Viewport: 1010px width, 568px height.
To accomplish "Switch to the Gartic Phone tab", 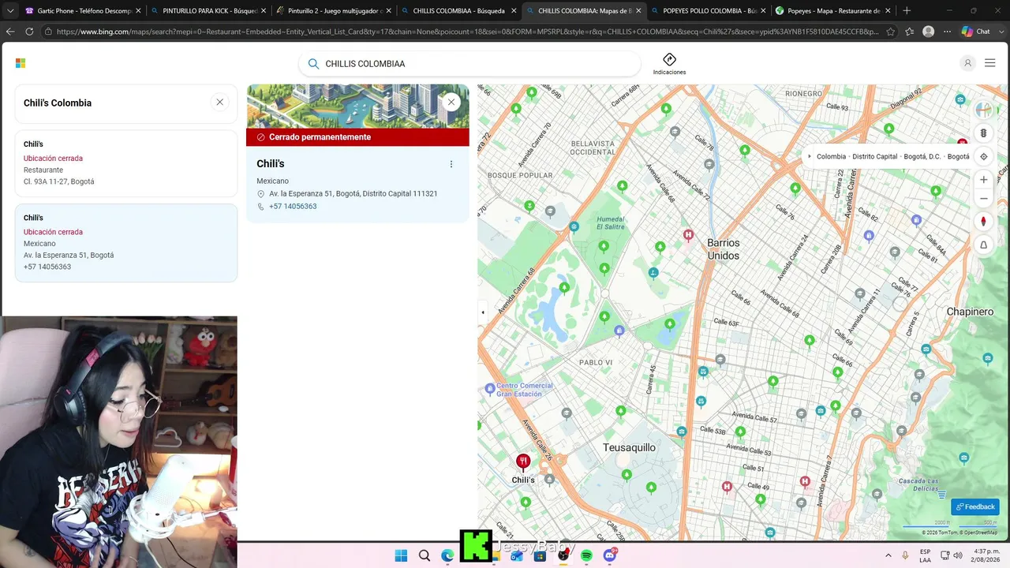I will point(83,11).
